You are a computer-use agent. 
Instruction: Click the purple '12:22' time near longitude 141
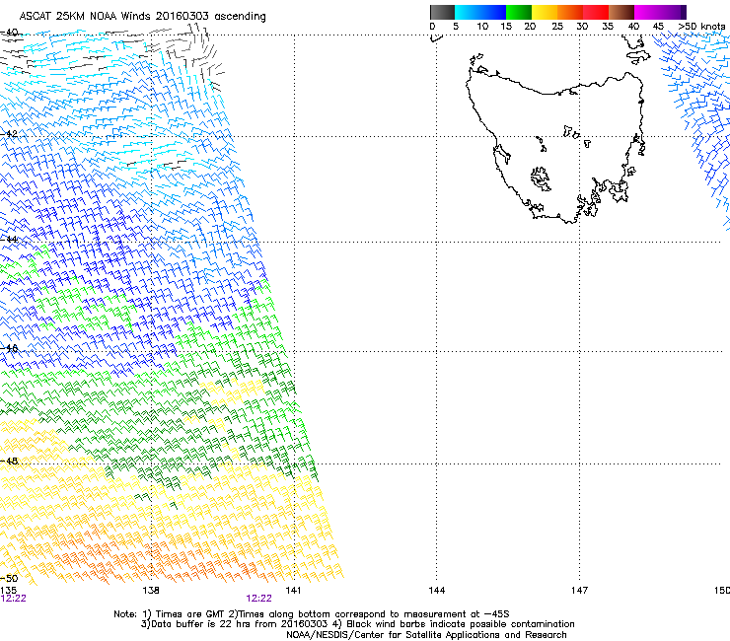pos(258,599)
